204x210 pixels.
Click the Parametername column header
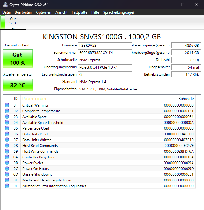[x=87, y=99]
